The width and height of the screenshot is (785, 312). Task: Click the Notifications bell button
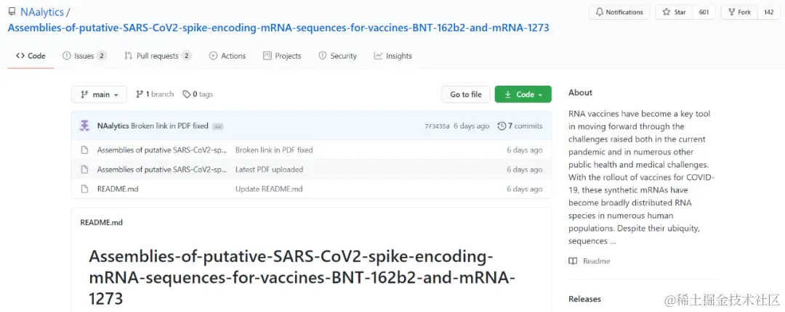pos(619,12)
